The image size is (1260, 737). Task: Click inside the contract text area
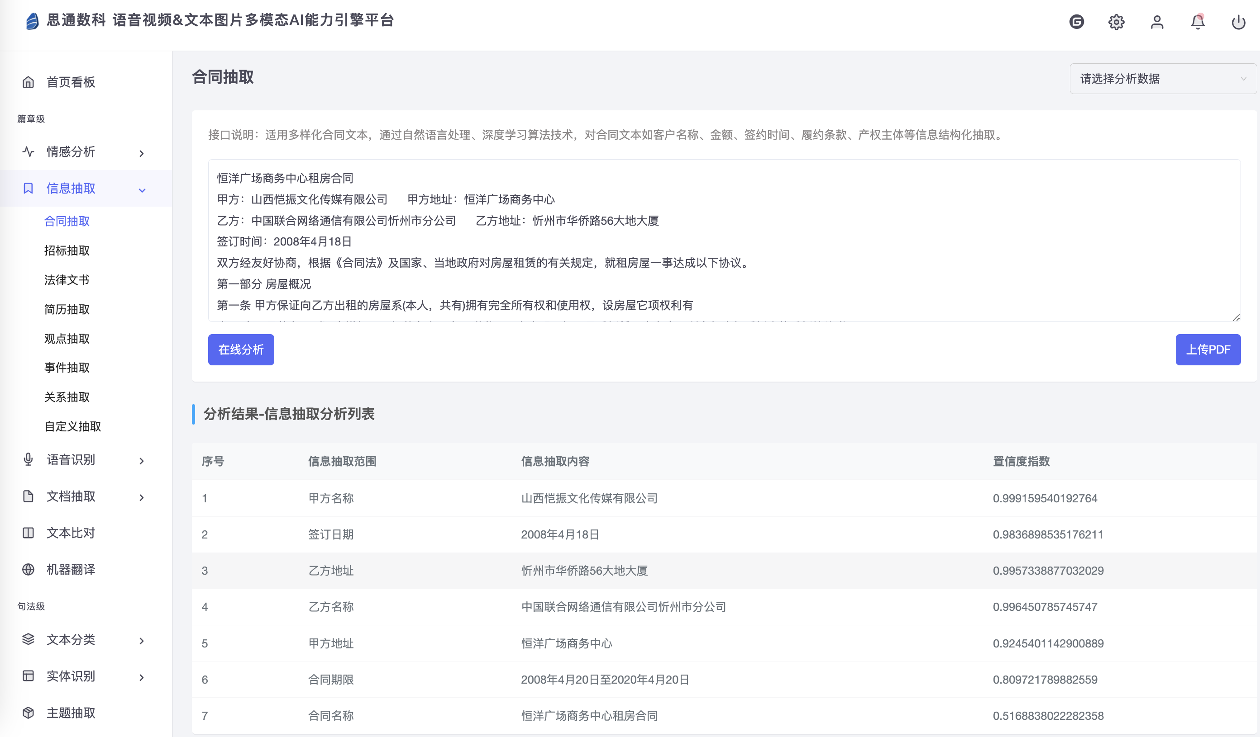(724, 241)
